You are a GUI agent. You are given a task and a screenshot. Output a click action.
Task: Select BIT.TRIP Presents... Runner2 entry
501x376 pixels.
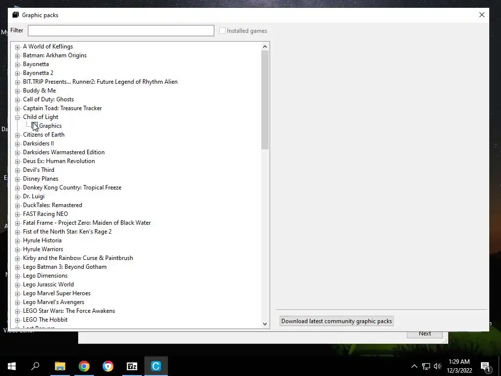tap(100, 82)
